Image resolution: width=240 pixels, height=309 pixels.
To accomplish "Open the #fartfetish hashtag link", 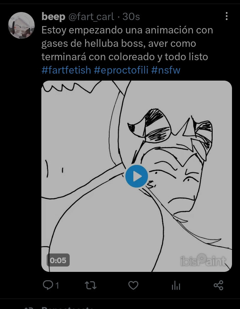I will click(66, 70).
